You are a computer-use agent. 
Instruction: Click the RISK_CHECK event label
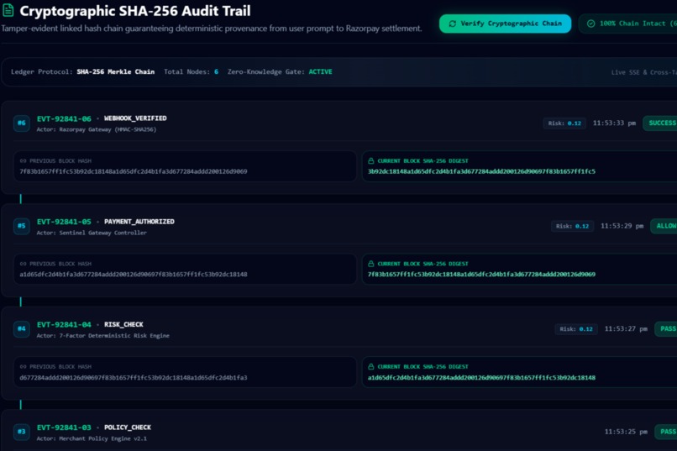coord(123,324)
